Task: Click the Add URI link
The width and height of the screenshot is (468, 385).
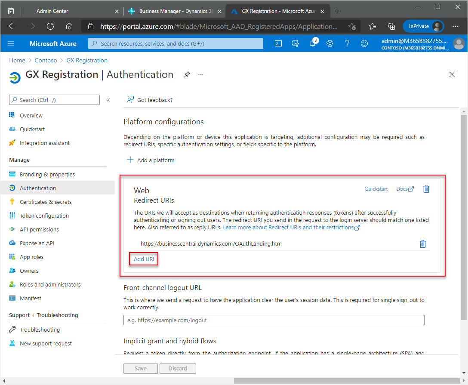Action: (144, 259)
